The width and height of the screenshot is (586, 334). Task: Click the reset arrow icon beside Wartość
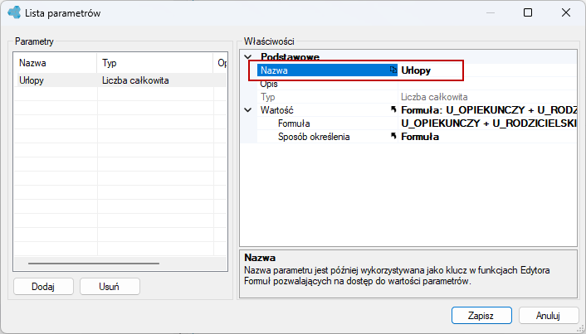[393, 109]
